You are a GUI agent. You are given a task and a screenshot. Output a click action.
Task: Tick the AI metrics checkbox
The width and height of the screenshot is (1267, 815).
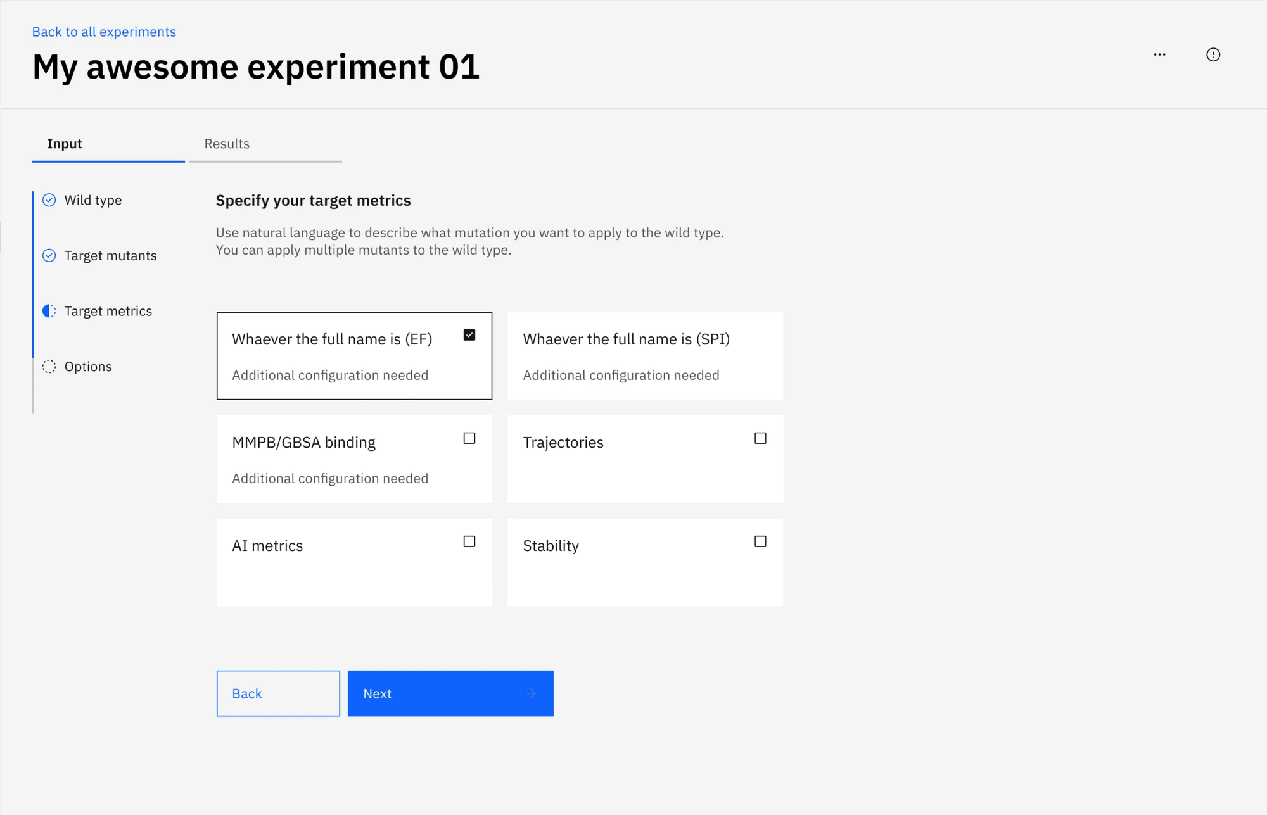click(x=469, y=541)
